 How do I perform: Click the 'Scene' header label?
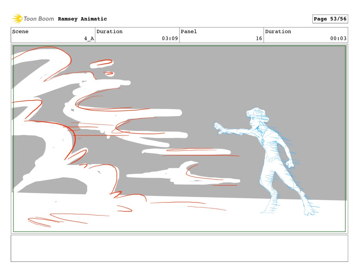click(20, 31)
